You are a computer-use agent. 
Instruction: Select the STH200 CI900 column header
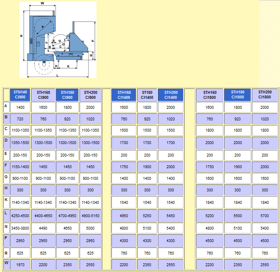tap(90, 95)
